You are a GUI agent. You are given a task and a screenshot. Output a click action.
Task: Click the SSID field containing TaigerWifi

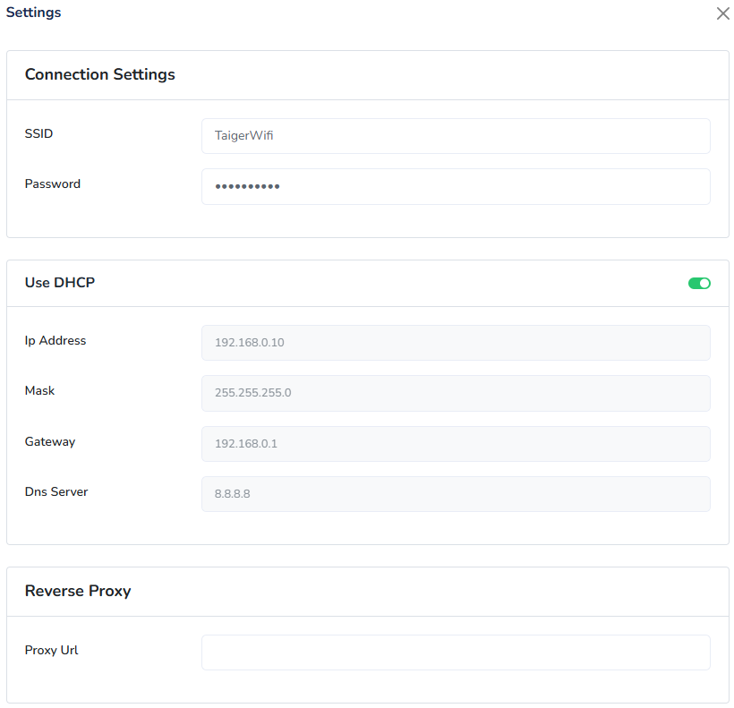pos(456,136)
